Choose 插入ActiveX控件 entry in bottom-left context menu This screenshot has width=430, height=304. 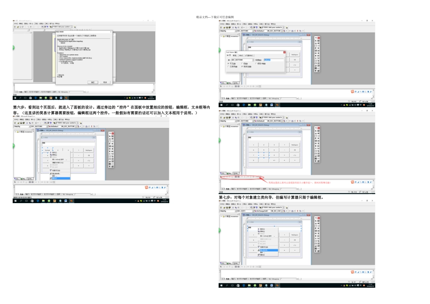click(60, 159)
